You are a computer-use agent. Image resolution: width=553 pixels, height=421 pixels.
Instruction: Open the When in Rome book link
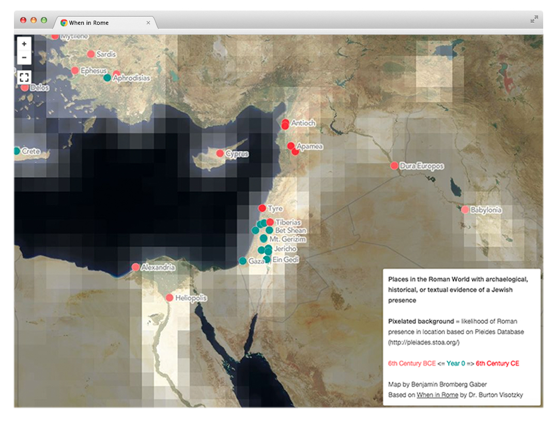click(x=437, y=395)
